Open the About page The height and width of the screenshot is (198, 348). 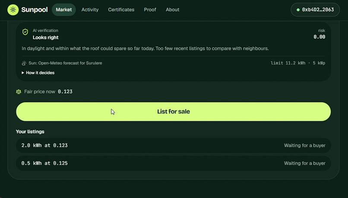tap(172, 10)
